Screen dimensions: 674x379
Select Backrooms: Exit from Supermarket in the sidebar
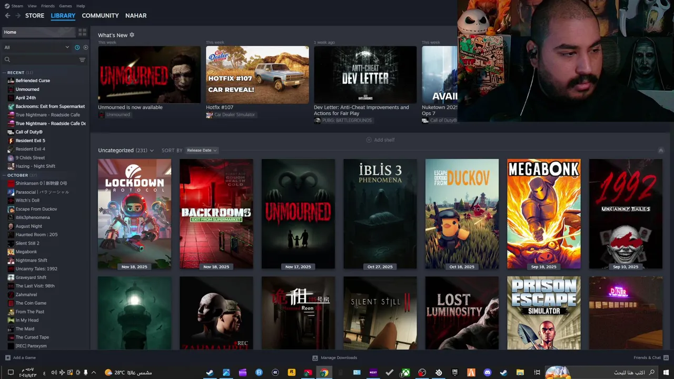coord(50,106)
